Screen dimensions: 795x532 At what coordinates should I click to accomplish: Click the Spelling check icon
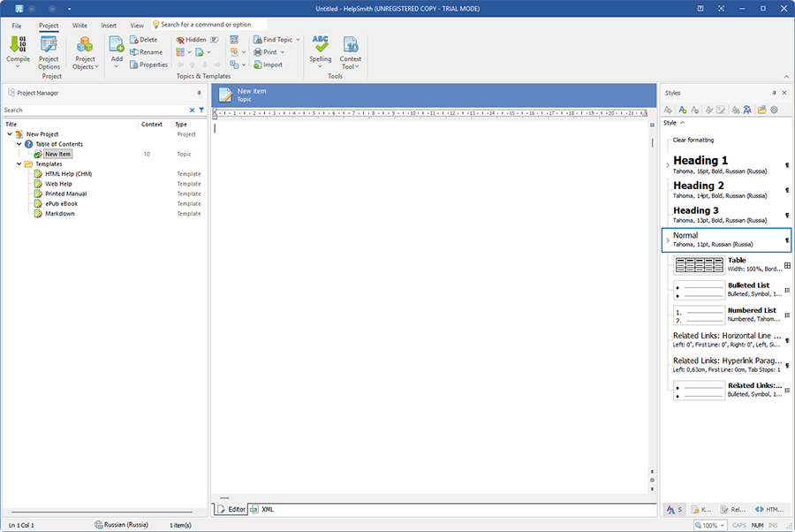[321, 44]
